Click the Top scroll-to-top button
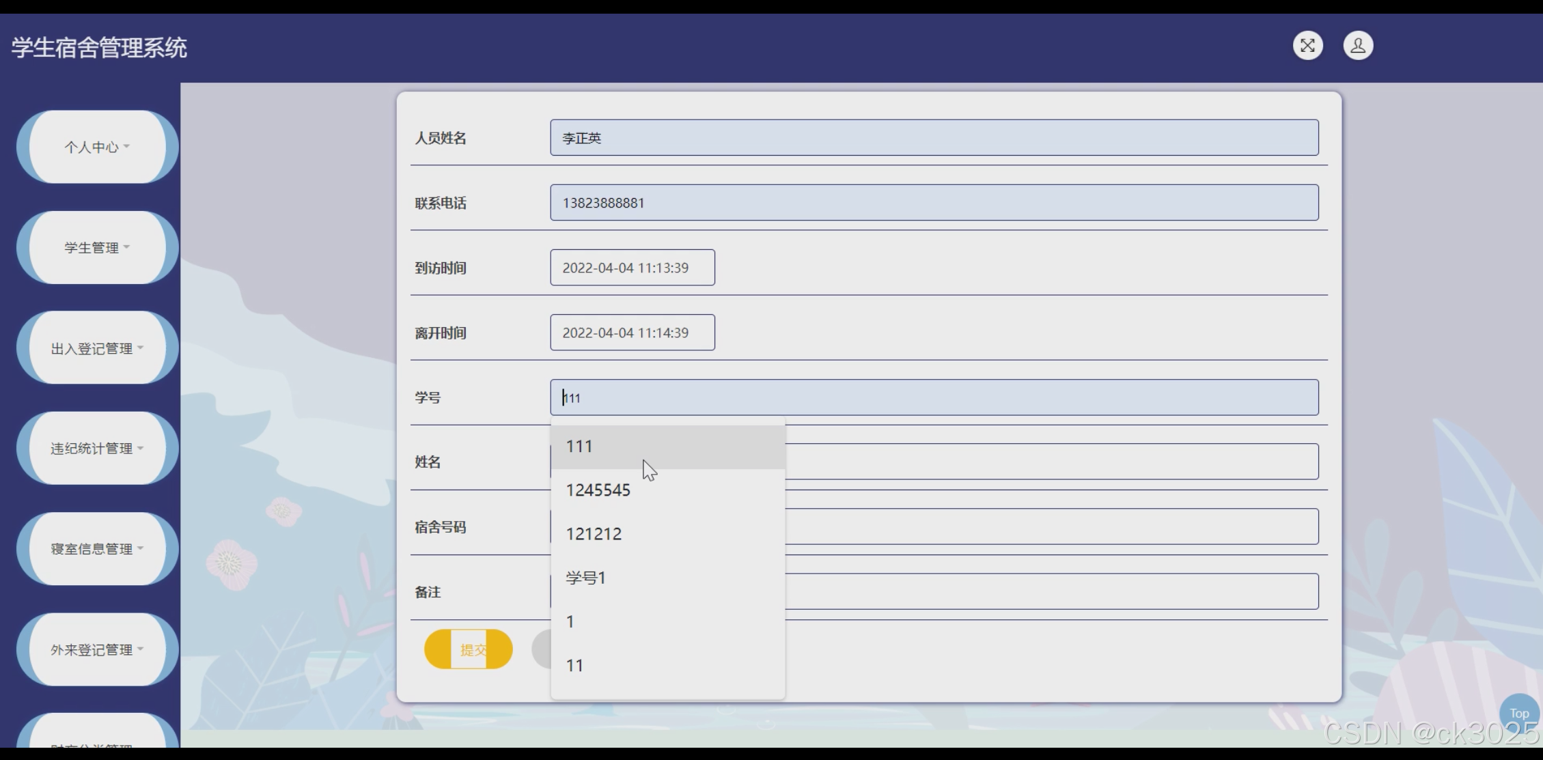 (1518, 713)
